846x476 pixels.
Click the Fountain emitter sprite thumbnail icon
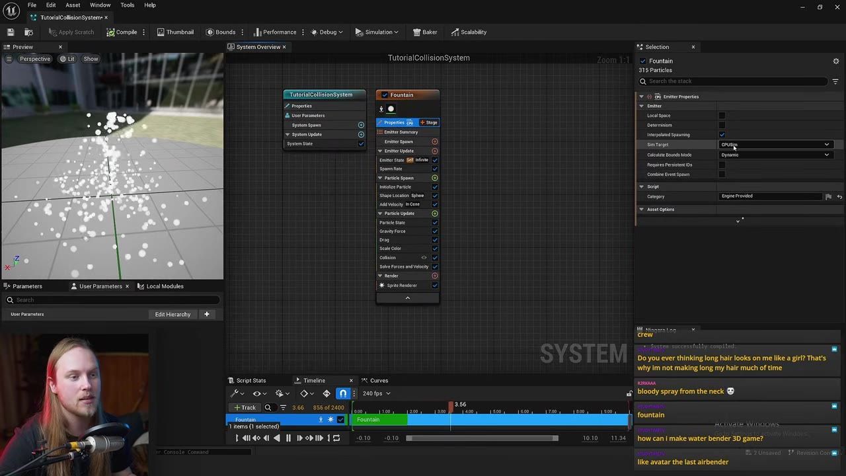point(391,109)
